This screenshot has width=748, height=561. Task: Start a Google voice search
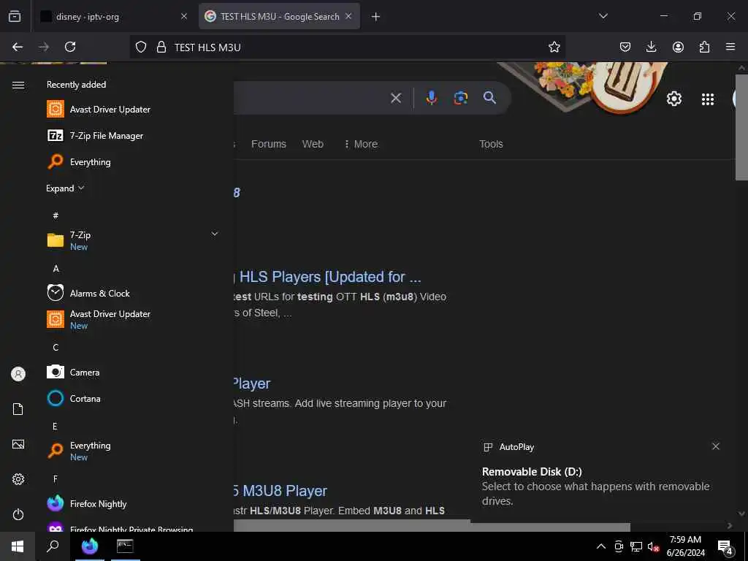tap(431, 98)
